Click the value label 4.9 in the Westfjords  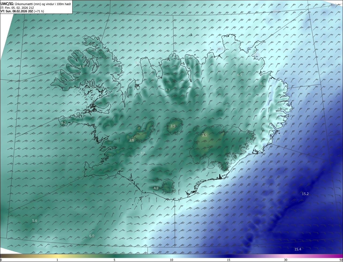tap(82, 66)
